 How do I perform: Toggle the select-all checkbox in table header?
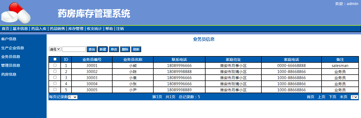[x=55, y=59]
